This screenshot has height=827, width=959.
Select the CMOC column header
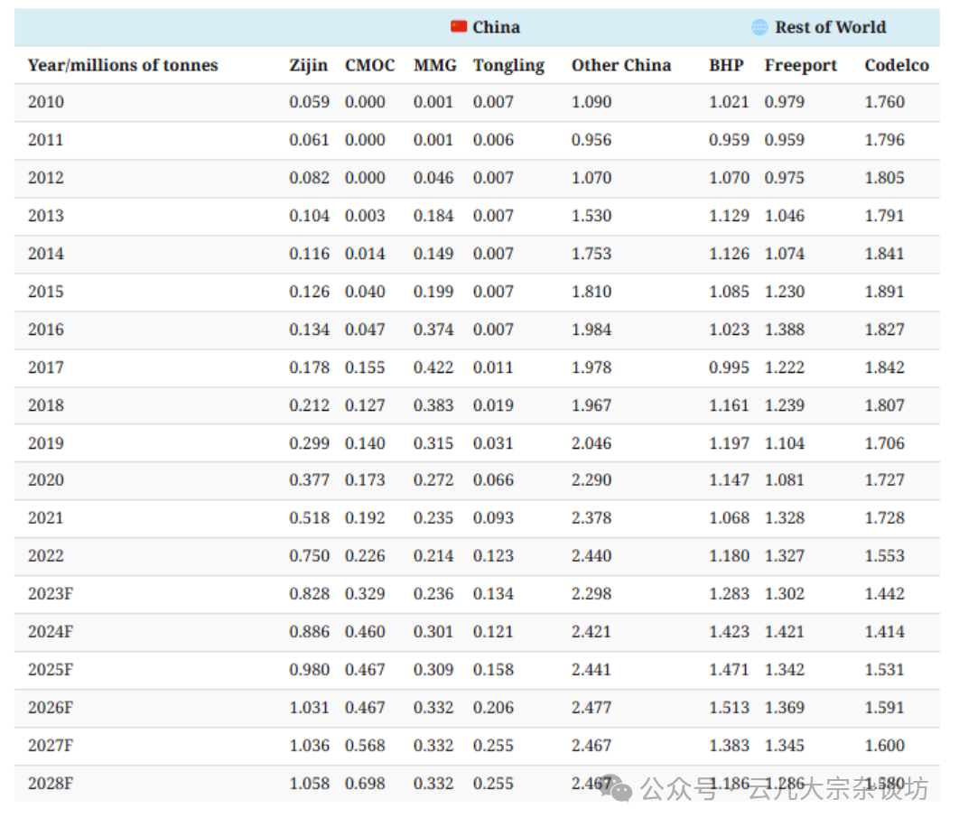point(369,65)
